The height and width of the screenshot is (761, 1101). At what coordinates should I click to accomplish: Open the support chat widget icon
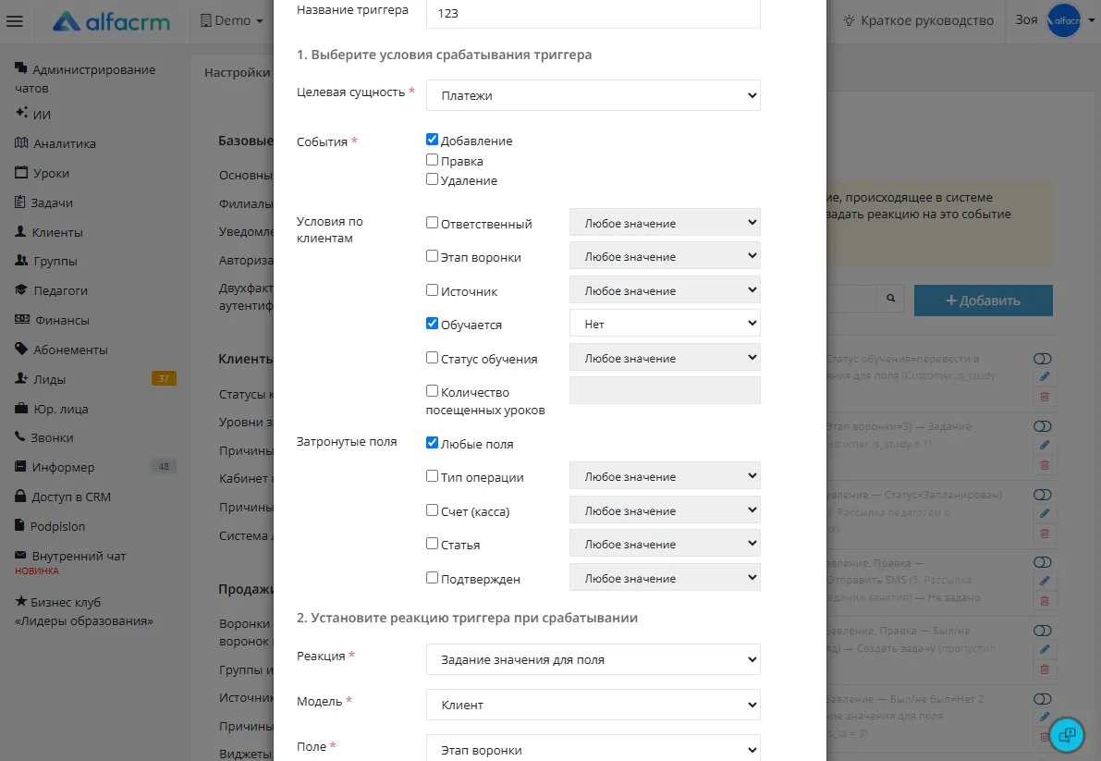point(1067,734)
